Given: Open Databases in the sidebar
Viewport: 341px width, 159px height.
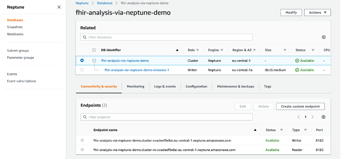Looking at the screenshot, I should click(x=15, y=20).
